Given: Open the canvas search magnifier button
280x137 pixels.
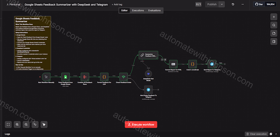Looking at the screenshot, I should point(274,25).
